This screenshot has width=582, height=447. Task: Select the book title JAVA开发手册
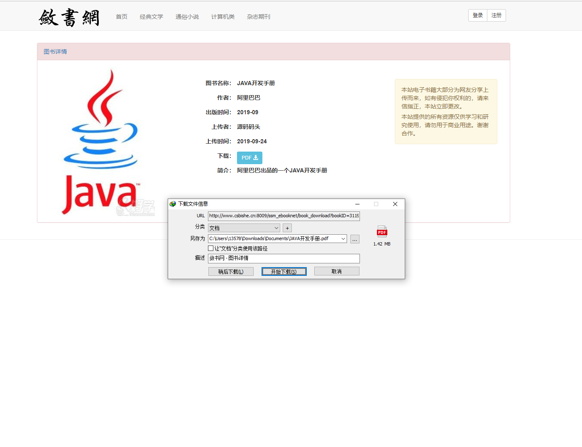pyautogui.click(x=256, y=83)
